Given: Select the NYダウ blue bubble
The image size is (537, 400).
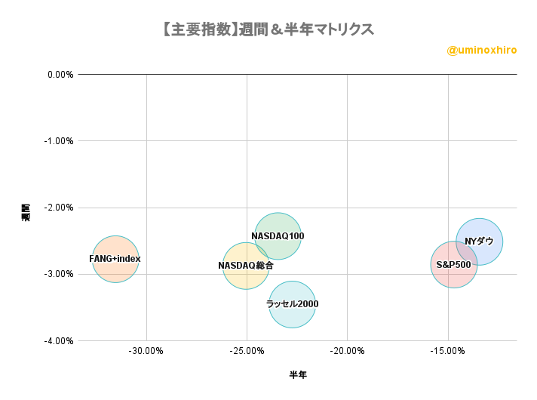Looking at the screenshot, I should tap(479, 242).
